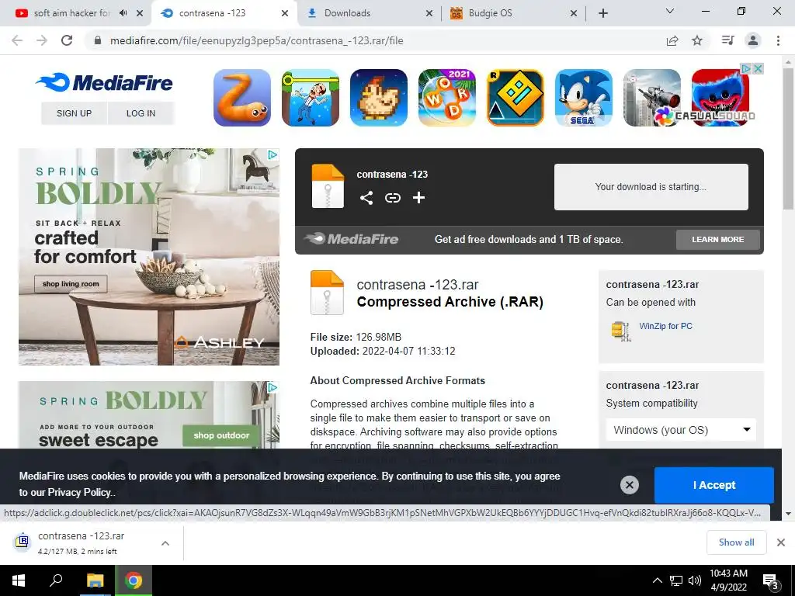Screen dimensions: 795x596
Task: Click the WinZip for PC icon
Action: (621, 331)
